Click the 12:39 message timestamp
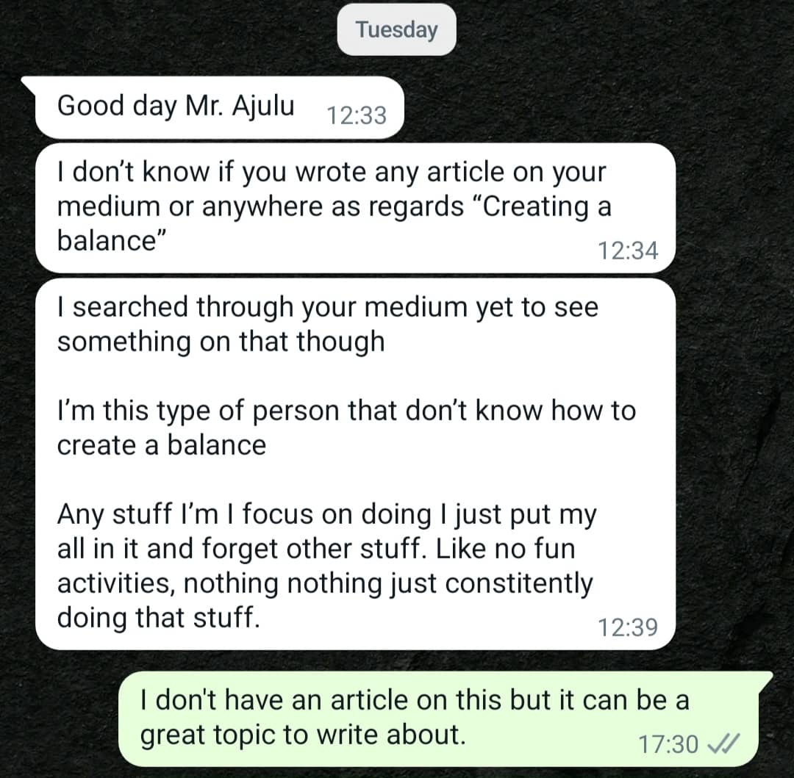This screenshot has width=794, height=778. (628, 627)
